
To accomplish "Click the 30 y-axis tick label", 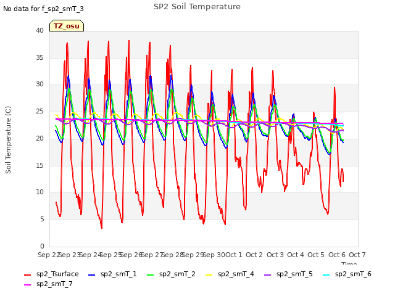I will point(39,84).
